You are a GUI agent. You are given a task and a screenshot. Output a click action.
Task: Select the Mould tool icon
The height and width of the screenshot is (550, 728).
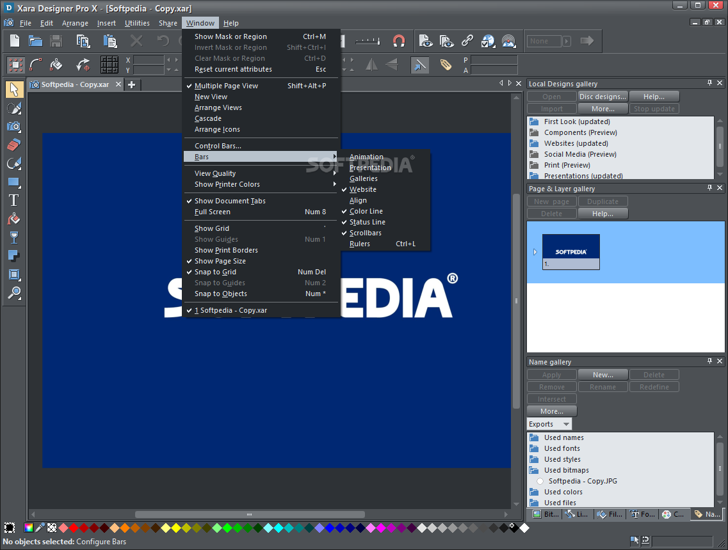(14, 274)
